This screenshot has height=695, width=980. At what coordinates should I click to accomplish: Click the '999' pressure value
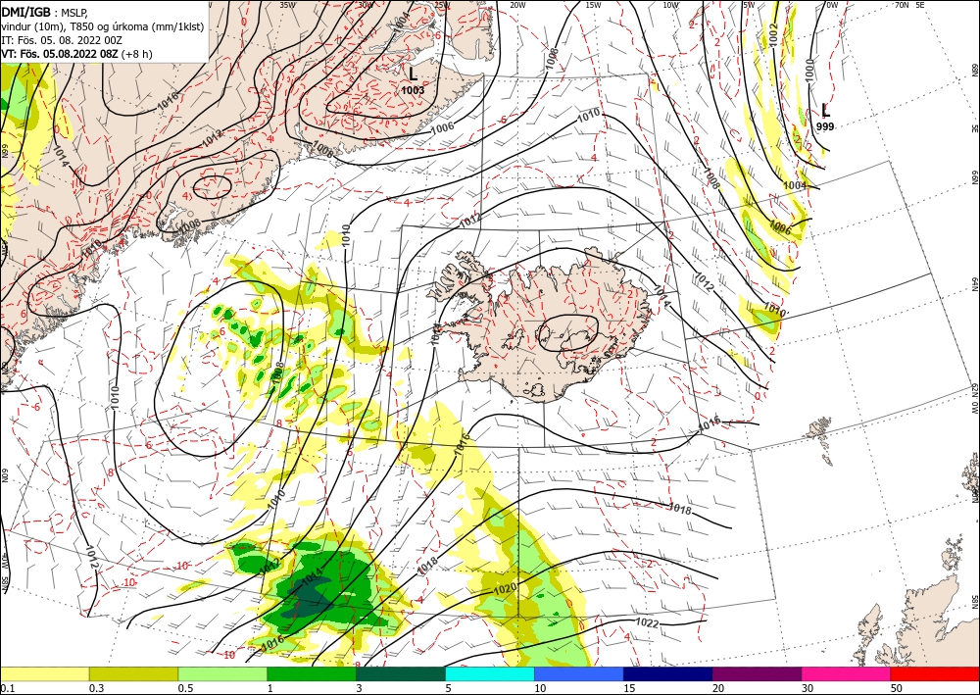point(825,126)
